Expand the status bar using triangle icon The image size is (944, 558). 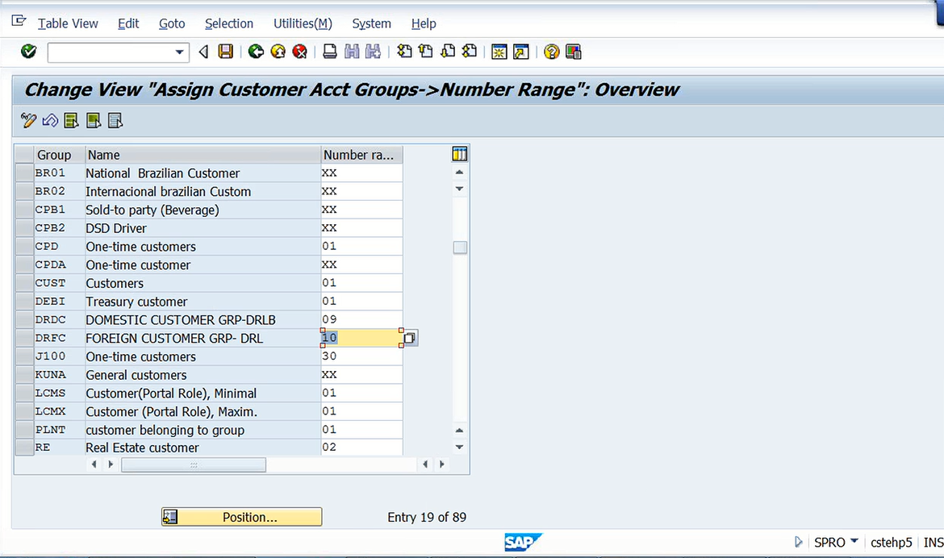coord(798,543)
